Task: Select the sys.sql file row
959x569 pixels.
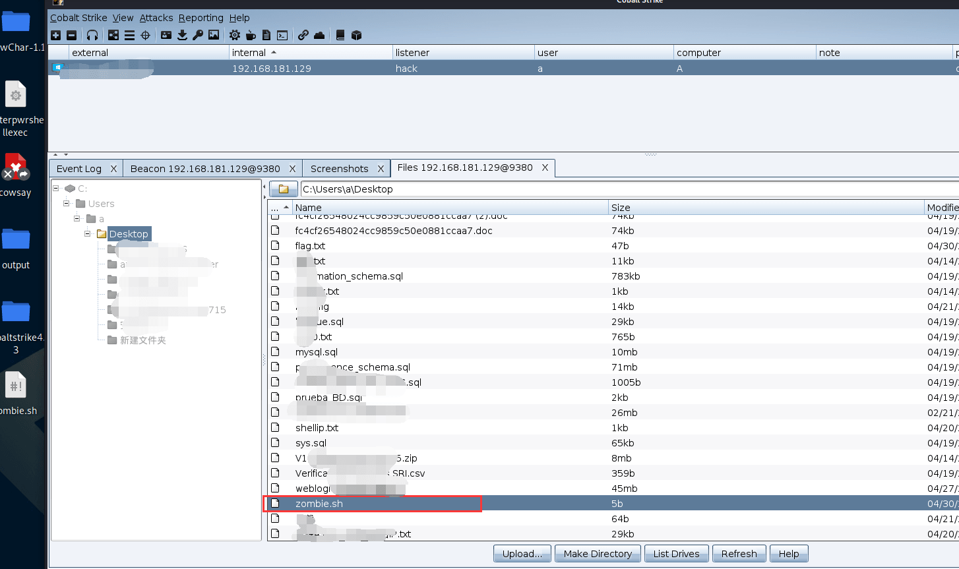Action: (x=613, y=443)
